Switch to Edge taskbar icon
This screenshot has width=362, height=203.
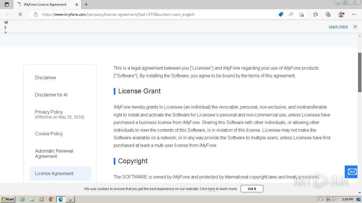pos(61,199)
